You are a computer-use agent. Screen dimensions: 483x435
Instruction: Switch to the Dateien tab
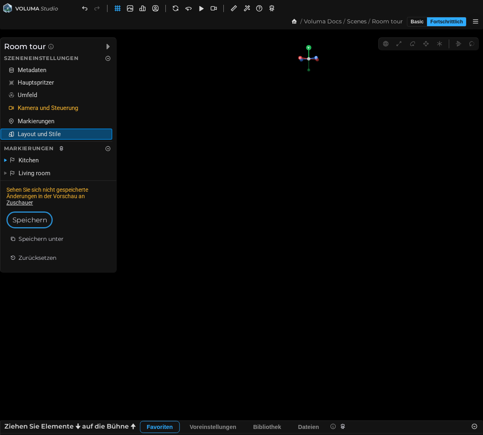click(308, 427)
